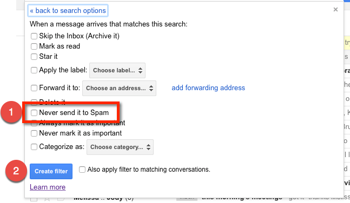The width and height of the screenshot is (350, 203).
Task: Check the bottom email row selection box
Action: [34, 199]
